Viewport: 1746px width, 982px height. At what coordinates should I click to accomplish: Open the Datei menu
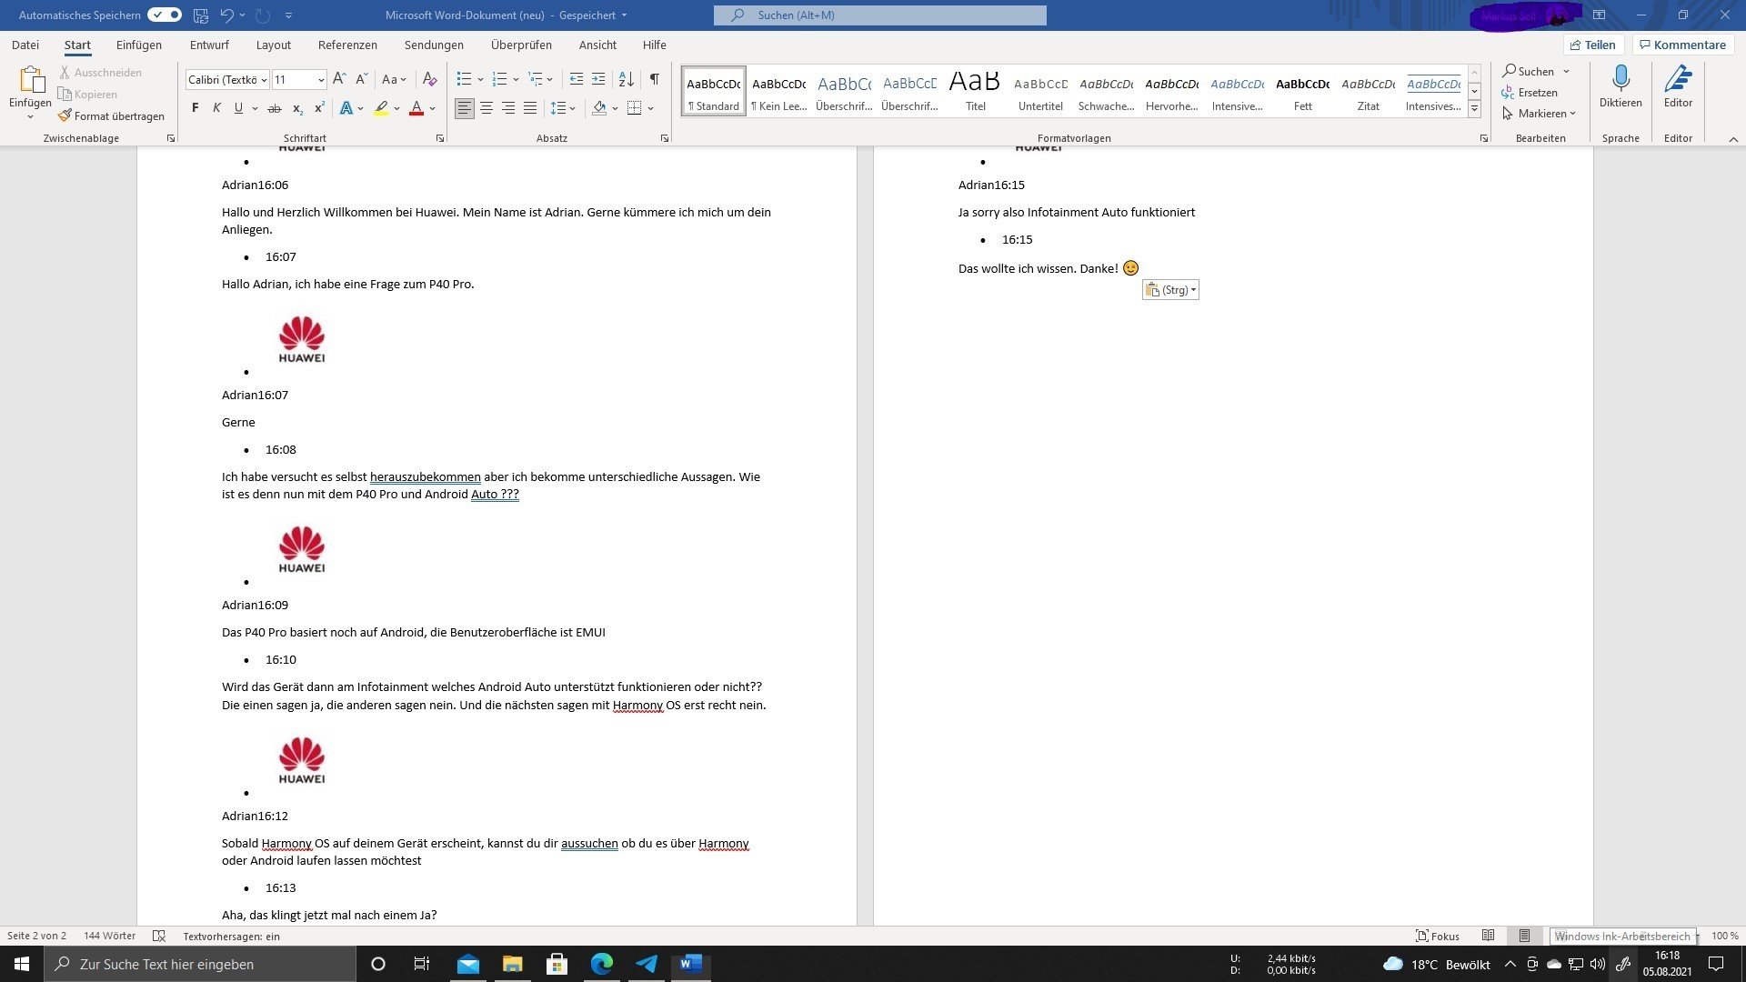click(x=25, y=45)
